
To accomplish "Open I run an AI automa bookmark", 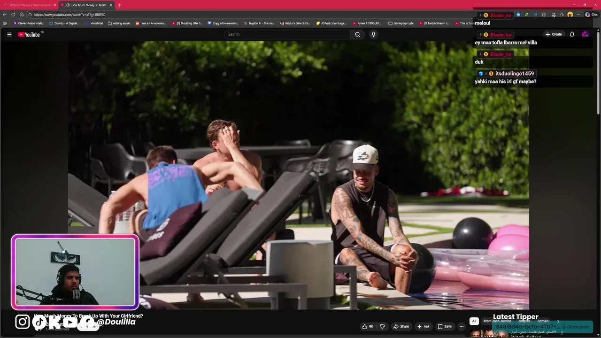I will pyautogui.click(x=151, y=23).
